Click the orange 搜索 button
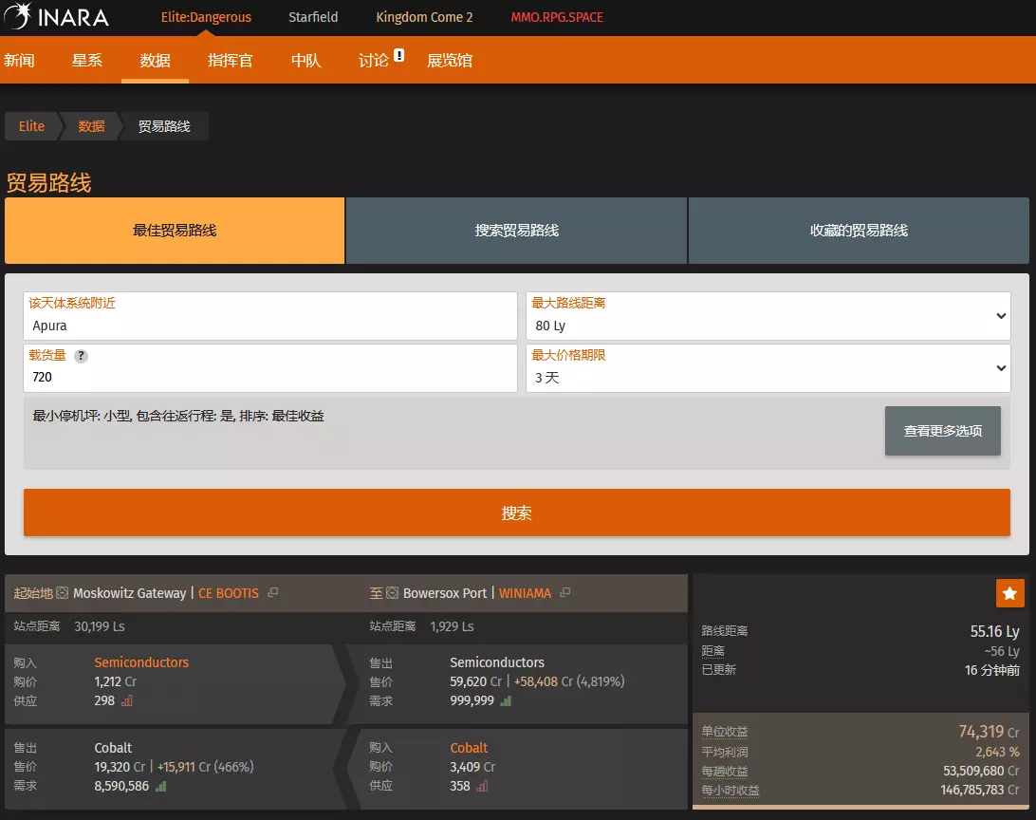The height and width of the screenshot is (820, 1036). click(517, 512)
